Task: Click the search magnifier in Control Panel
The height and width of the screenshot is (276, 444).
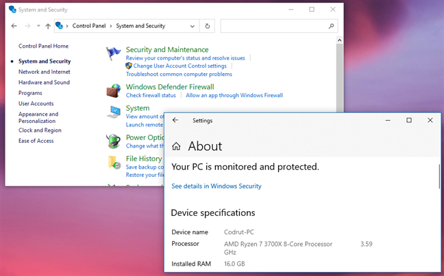Action: point(331,26)
